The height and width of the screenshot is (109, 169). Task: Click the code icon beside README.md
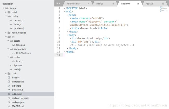[9, 106]
